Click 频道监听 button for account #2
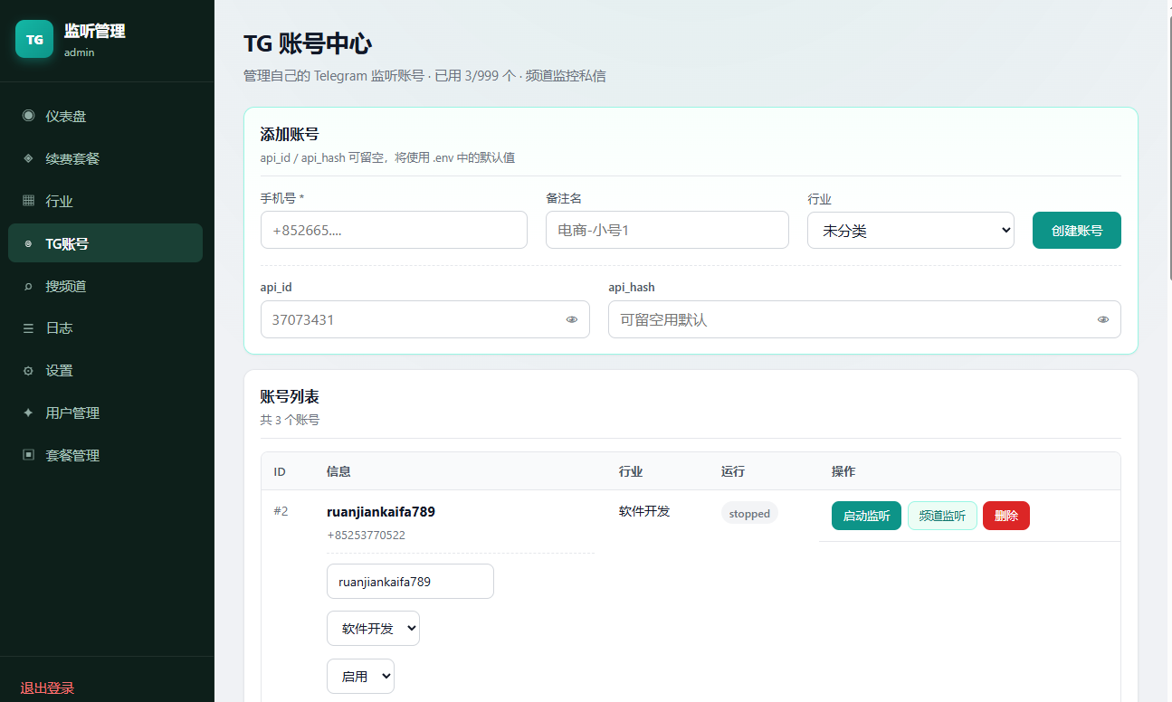Screen dimensions: 1172x702 [x=942, y=516]
